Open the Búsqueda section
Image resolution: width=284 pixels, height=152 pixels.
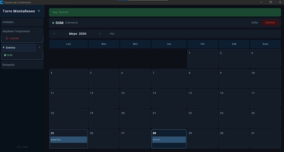[22, 65]
